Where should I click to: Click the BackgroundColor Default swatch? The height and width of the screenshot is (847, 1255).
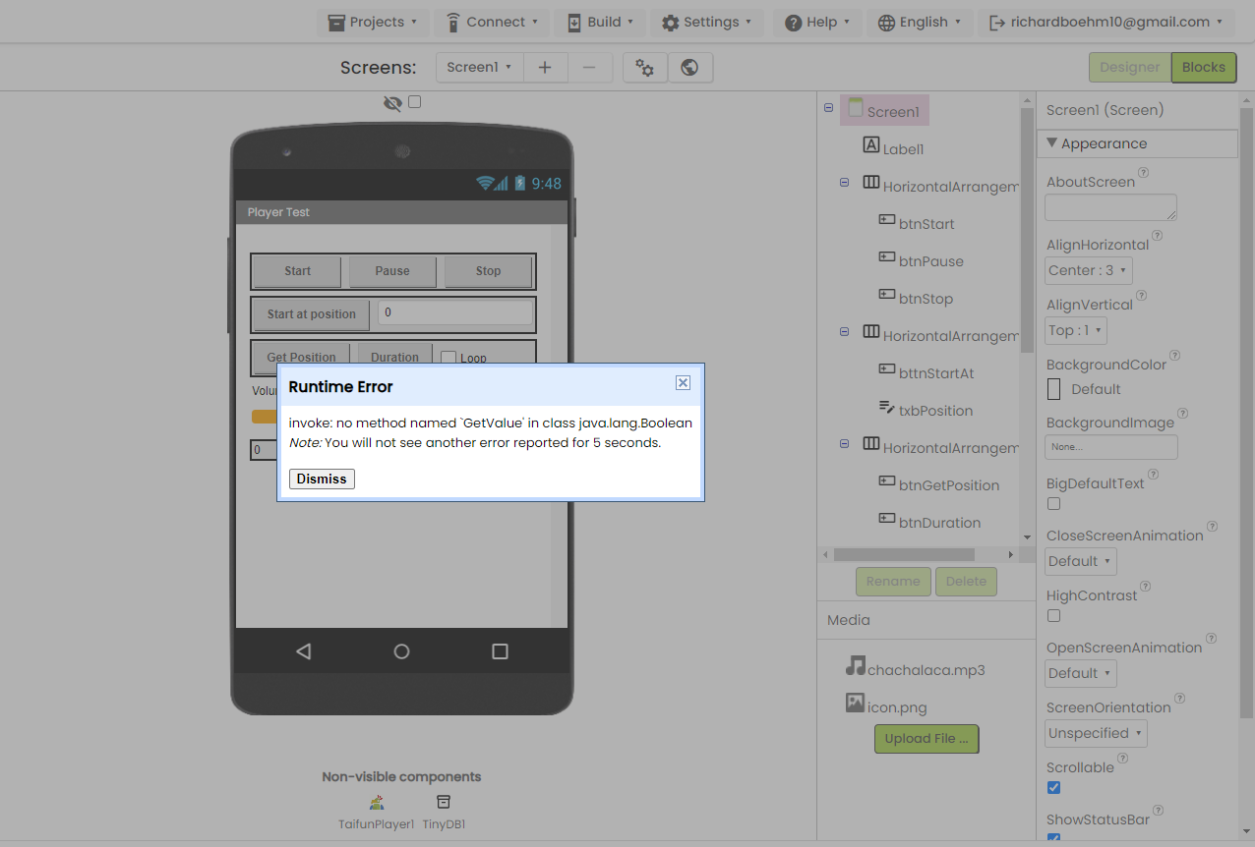point(1053,389)
